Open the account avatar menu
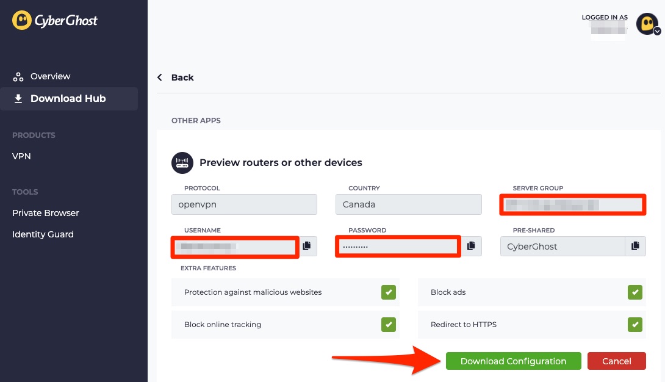The height and width of the screenshot is (382, 665). [648, 24]
